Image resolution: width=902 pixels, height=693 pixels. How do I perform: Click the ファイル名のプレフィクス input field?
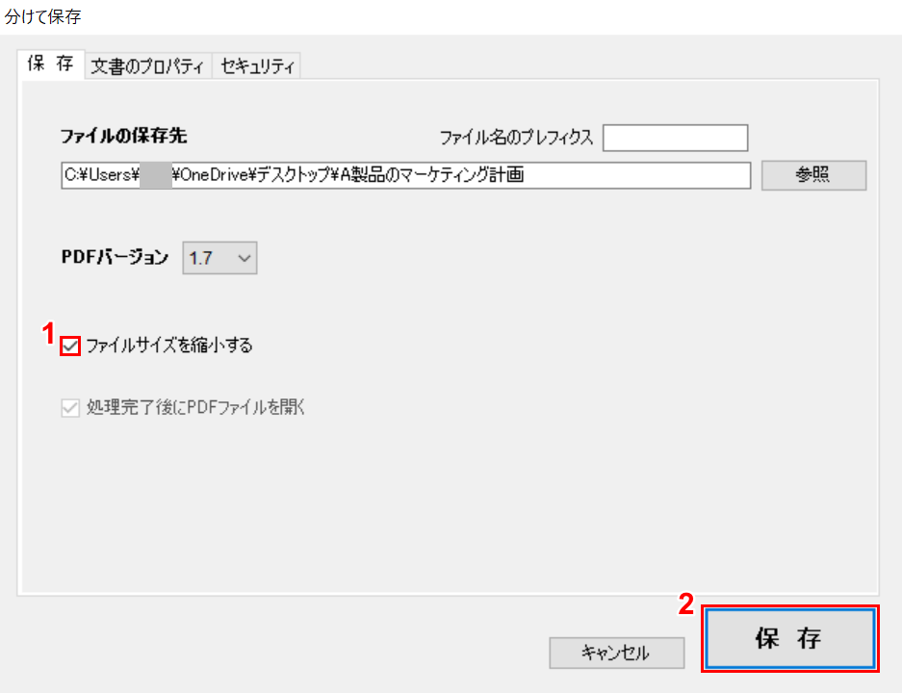[675, 138]
